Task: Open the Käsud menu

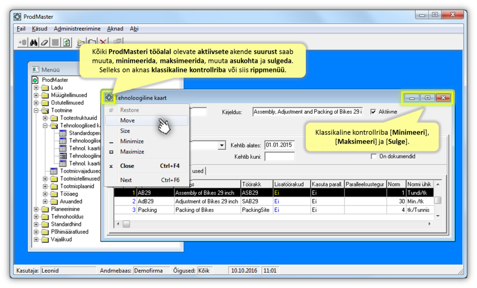Action: [x=40, y=29]
